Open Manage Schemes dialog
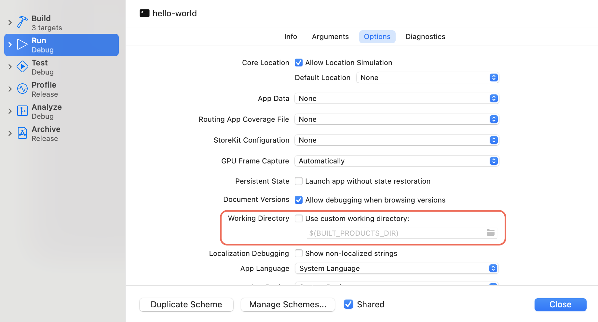 coord(288,304)
